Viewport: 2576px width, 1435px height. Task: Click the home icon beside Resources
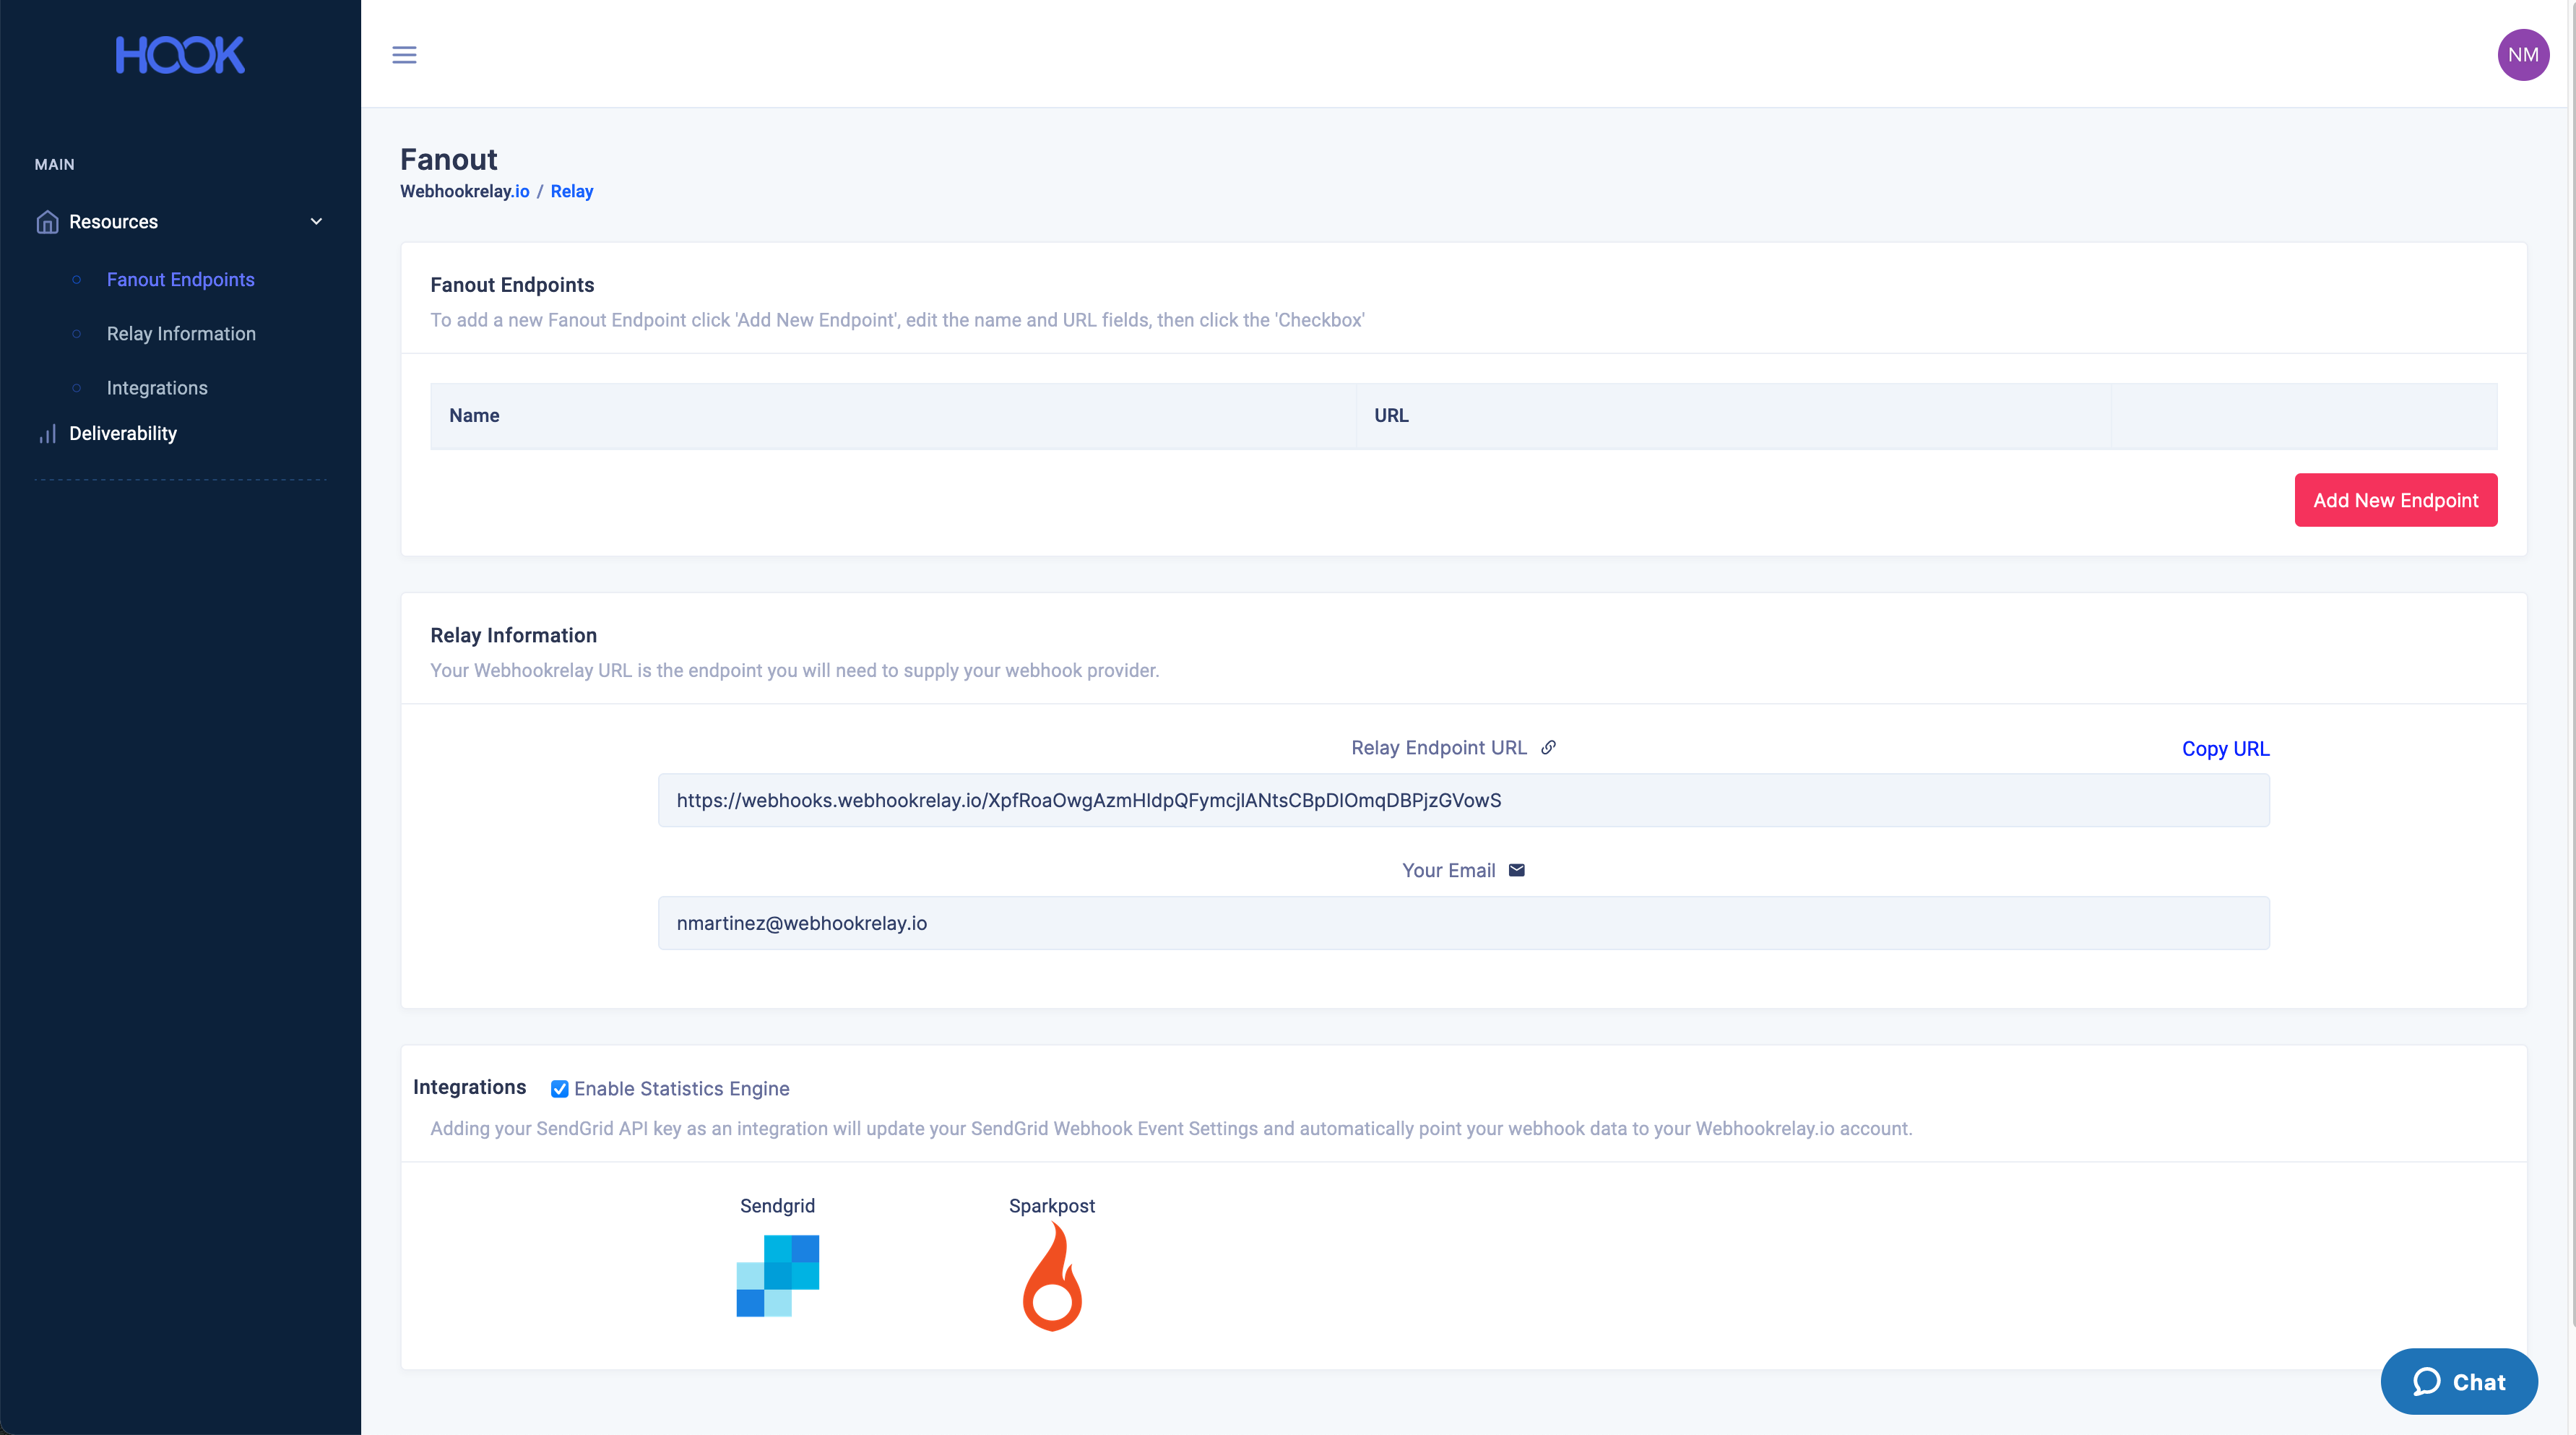47,221
